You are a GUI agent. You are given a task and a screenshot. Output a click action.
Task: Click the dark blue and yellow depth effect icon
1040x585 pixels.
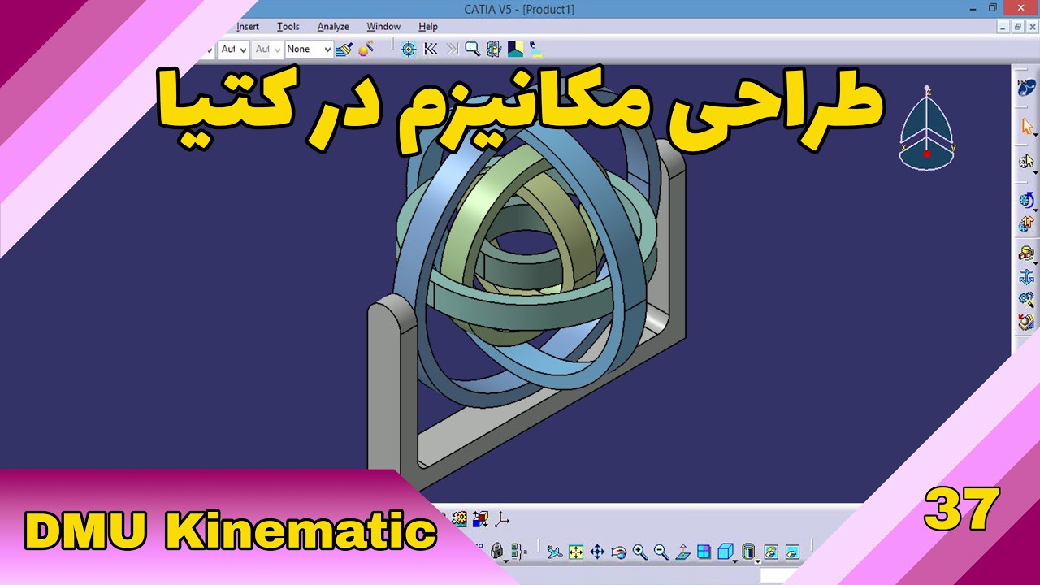pos(515,50)
